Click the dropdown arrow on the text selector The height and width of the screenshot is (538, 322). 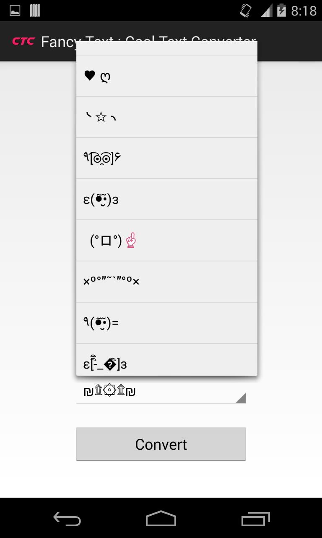pyautogui.click(x=241, y=398)
